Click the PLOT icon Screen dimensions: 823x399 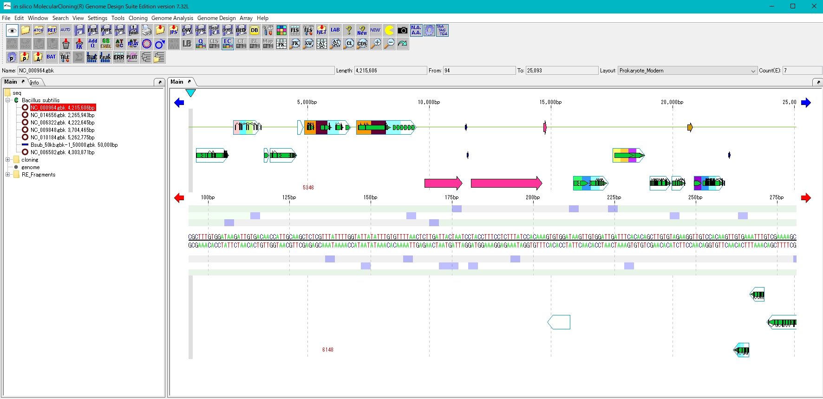(132, 58)
